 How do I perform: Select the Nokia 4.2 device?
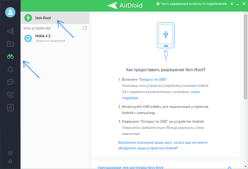click(x=55, y=39)
